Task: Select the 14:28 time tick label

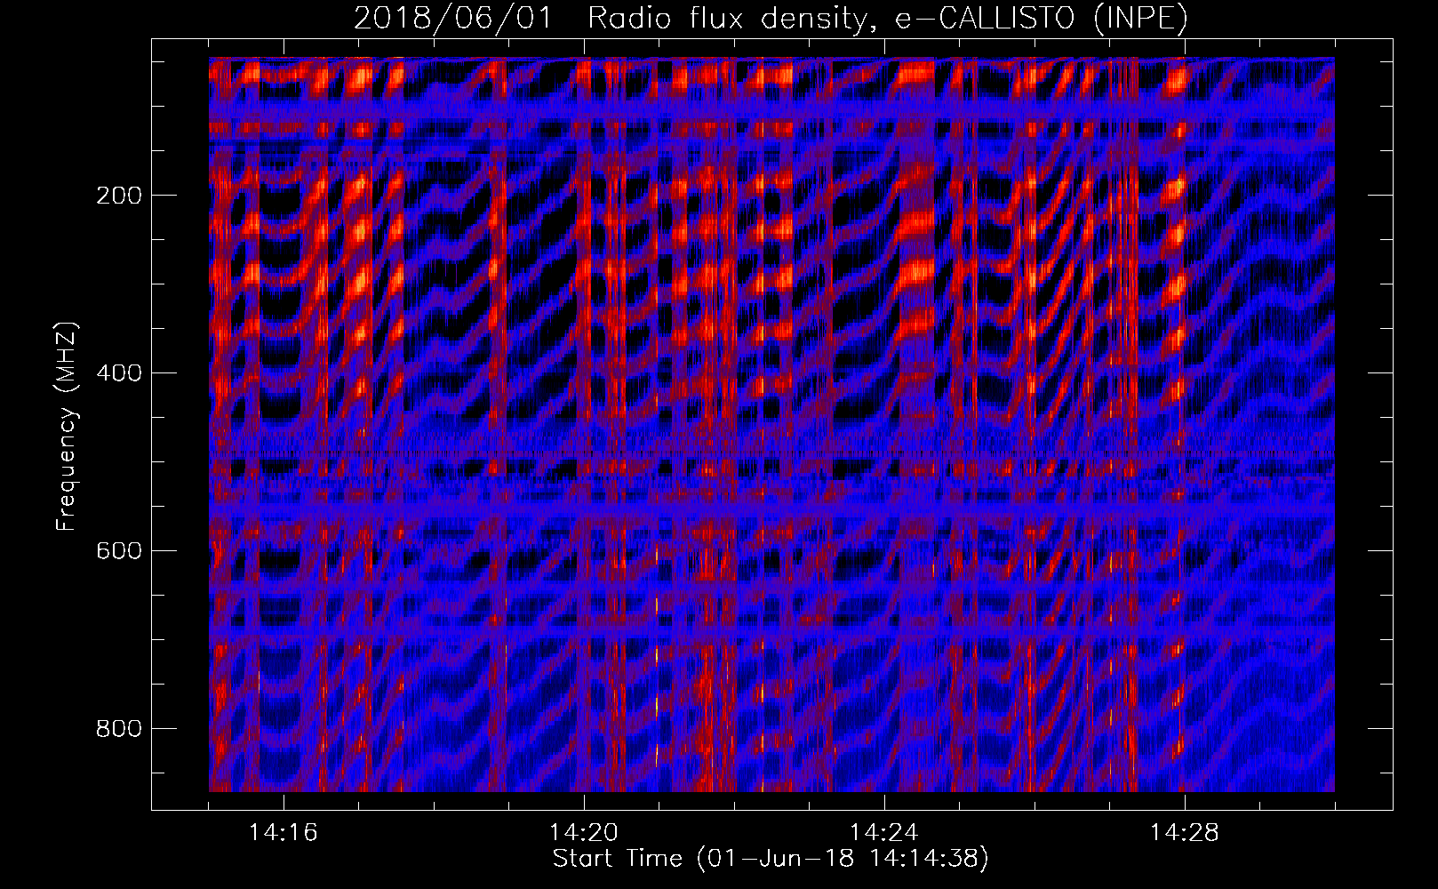Action: 1185,833
